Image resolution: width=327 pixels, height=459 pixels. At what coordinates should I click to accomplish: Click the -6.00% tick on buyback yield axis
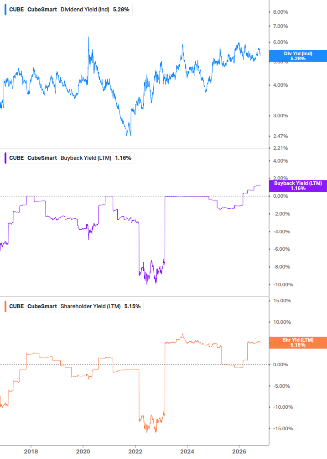(x=281, y=249)
